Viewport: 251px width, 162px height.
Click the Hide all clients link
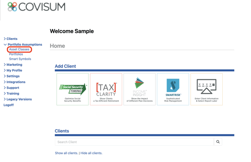coord(92,153)
